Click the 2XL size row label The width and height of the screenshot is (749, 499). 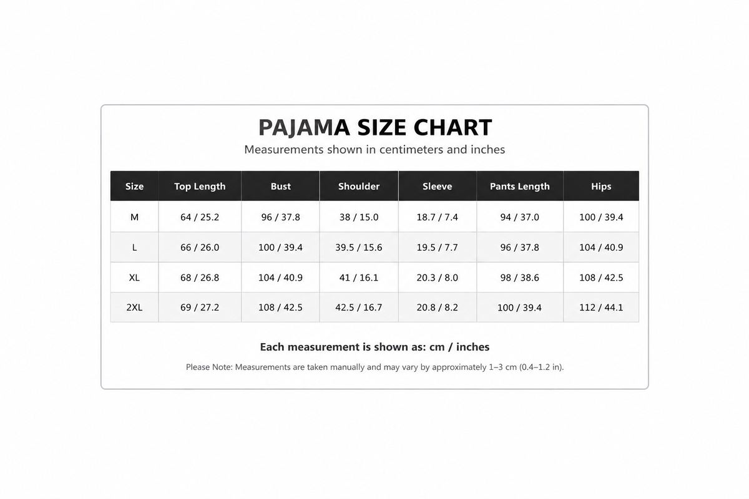click(x=134, y=308)
